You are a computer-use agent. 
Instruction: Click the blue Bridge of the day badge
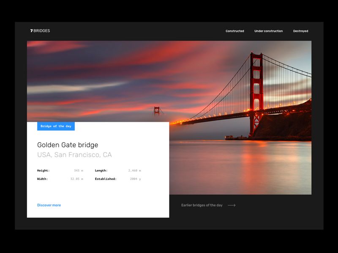pyautogui.click(x=56, y=126)
